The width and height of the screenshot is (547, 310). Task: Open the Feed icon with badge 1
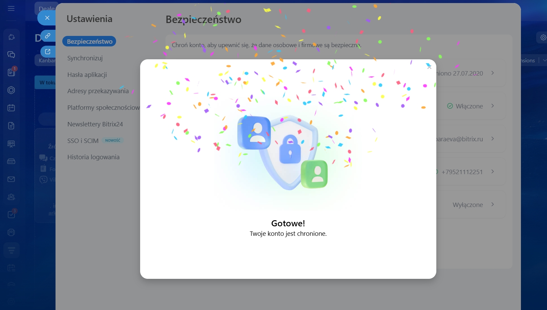[11, 72]
